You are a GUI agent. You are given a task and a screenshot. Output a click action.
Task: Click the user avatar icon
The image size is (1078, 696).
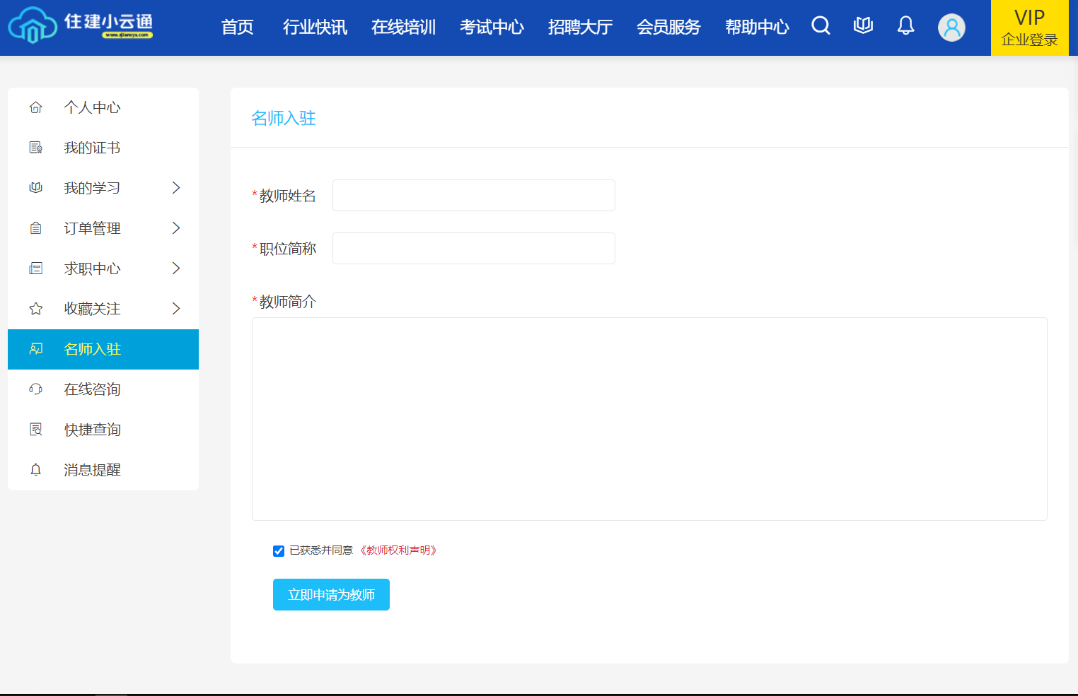point(951,28)
